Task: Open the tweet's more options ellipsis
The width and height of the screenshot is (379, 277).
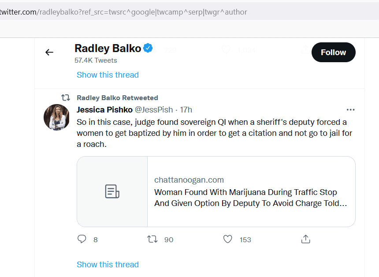Action: pyautogui.click(x=350, y=110)
